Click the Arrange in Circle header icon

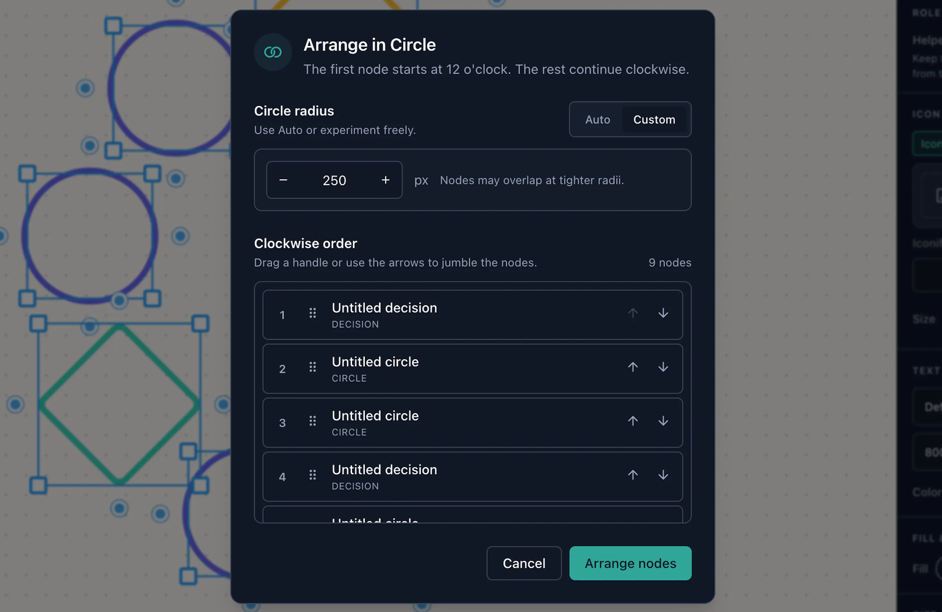coord(273,52)
